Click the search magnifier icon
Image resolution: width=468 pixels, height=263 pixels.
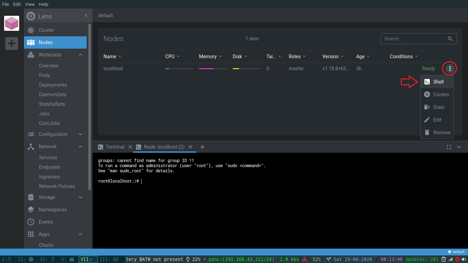click(450, 39)
